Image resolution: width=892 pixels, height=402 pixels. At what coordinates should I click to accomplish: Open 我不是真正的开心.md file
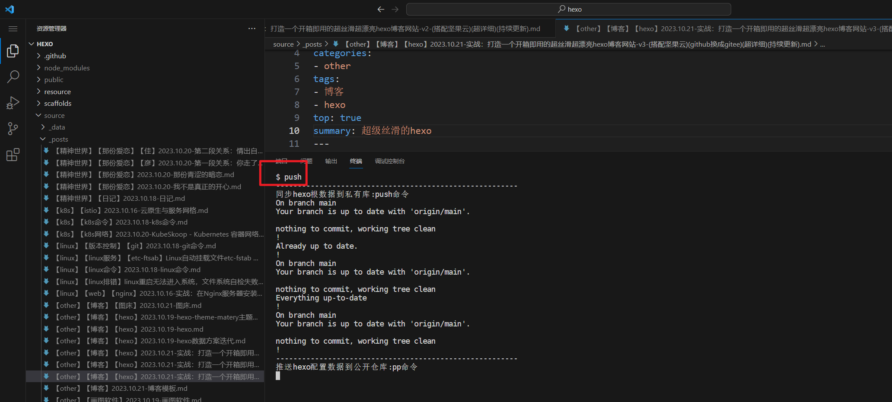[145, 187]
